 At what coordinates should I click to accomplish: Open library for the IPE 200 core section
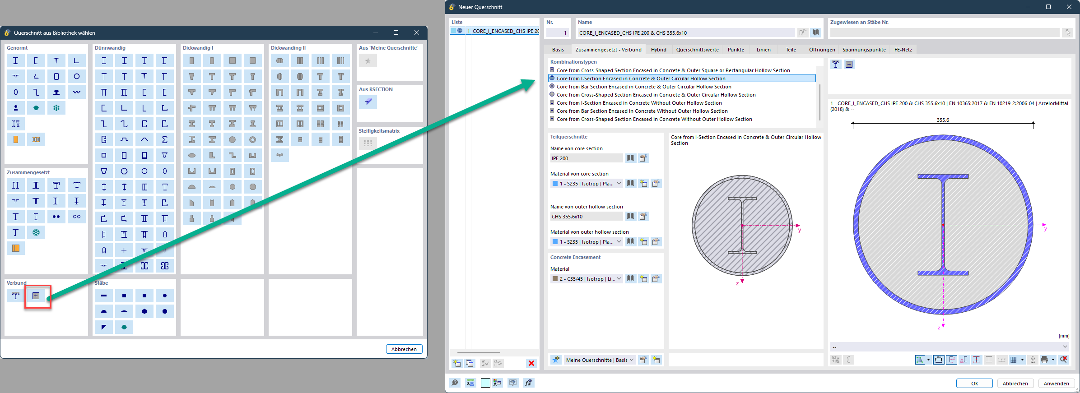[630, 158]
